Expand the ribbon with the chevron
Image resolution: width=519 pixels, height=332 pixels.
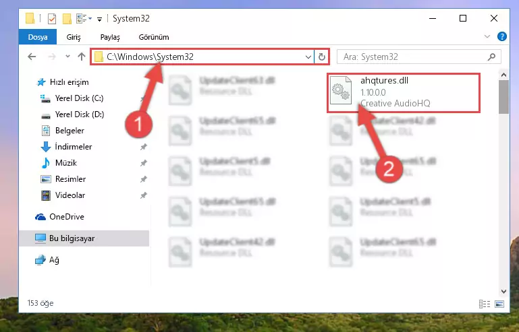pos(487,36)
